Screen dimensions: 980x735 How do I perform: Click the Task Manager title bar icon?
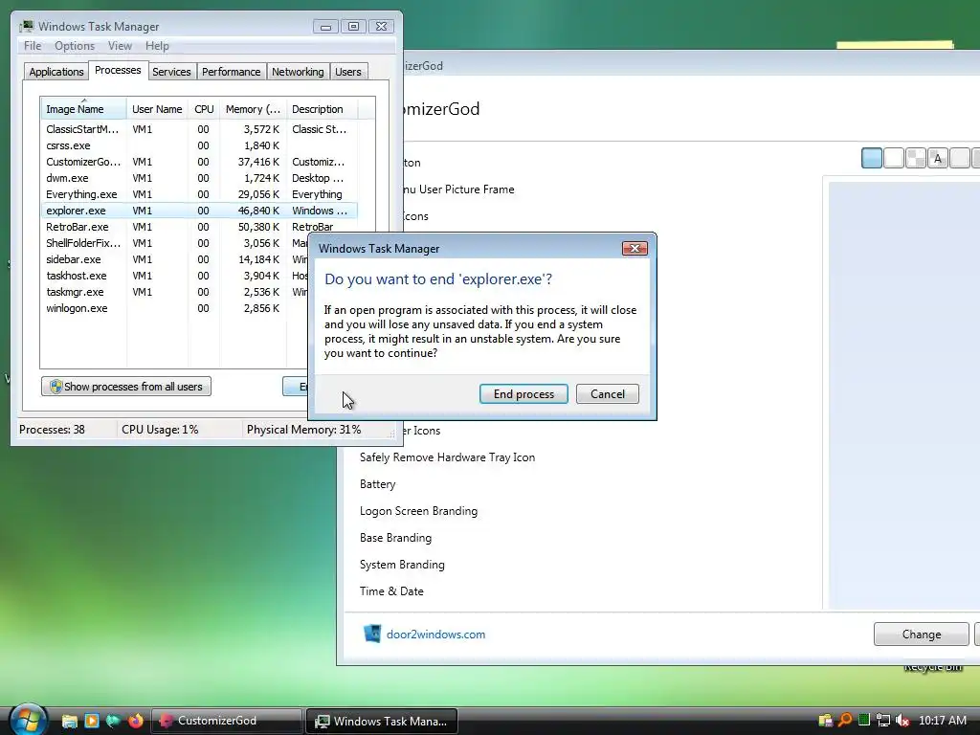click(x=26, y=26)
